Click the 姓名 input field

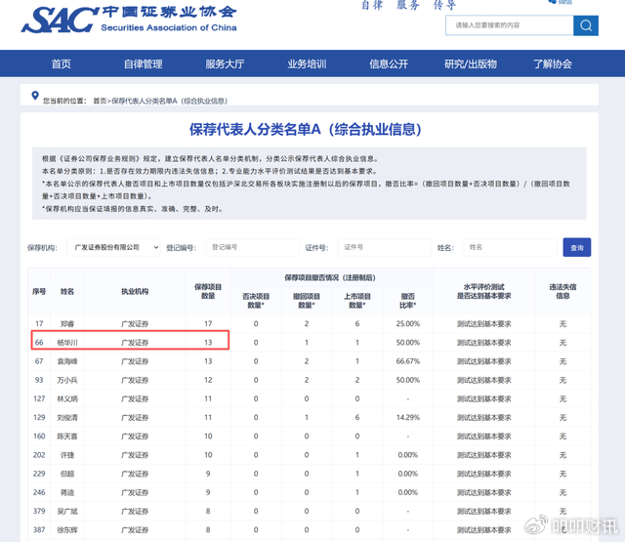click(x=510, y=247)
